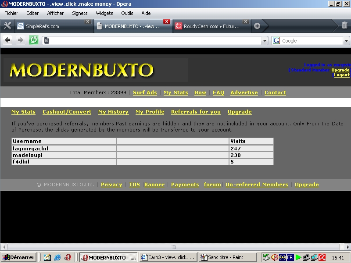Open the TOS footer link

[134, 185]
